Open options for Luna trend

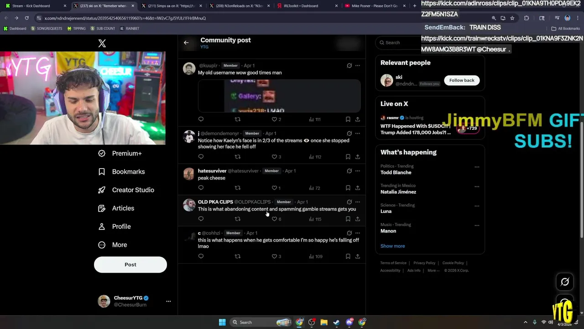[477, 206]
